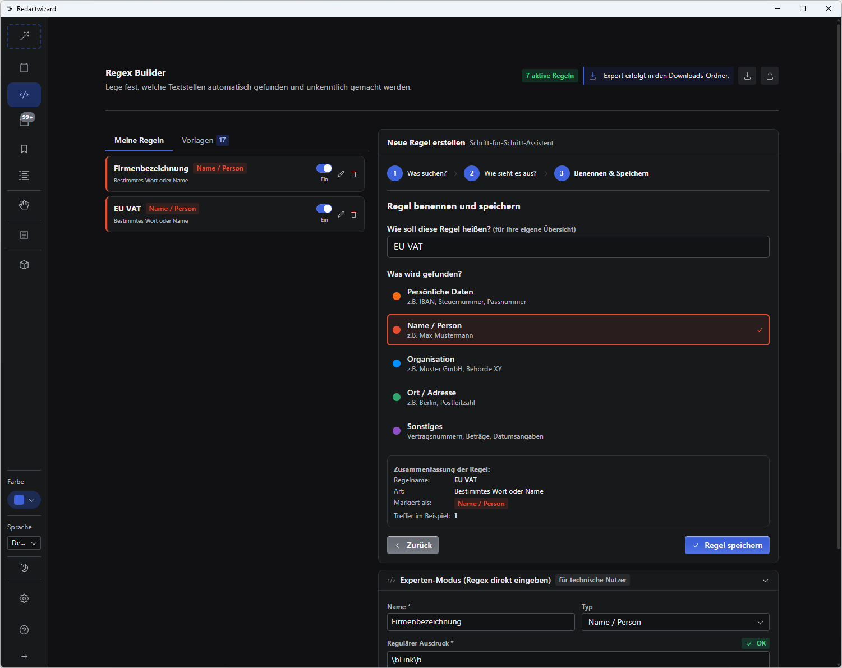The width and height of the screenshot is (842, 668).
Task: Click the Regel speichern button
Action: tap(727, 545)
